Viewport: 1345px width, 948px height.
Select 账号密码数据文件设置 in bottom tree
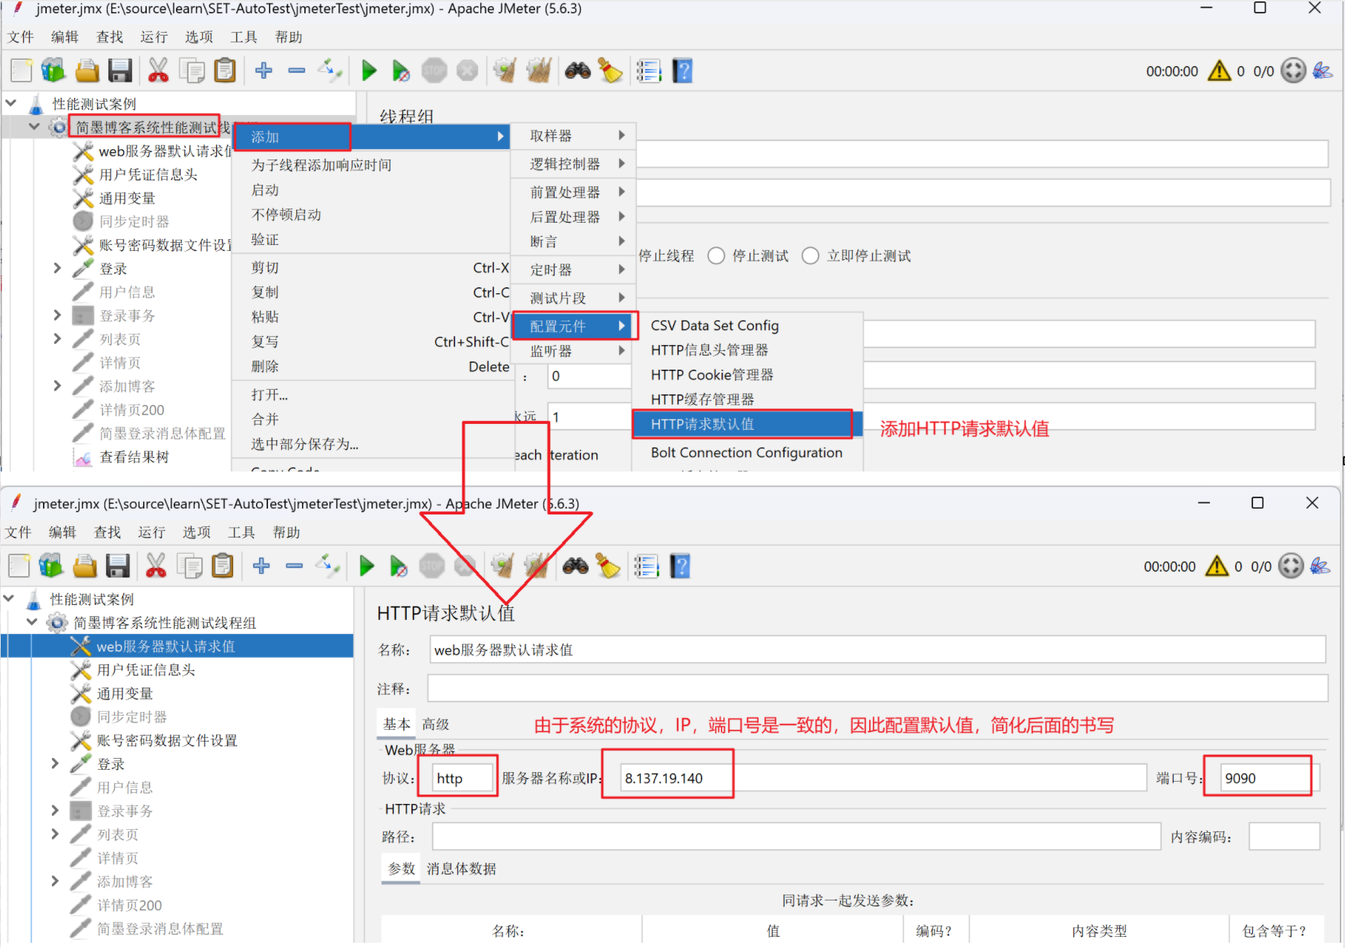coord(167,740)
